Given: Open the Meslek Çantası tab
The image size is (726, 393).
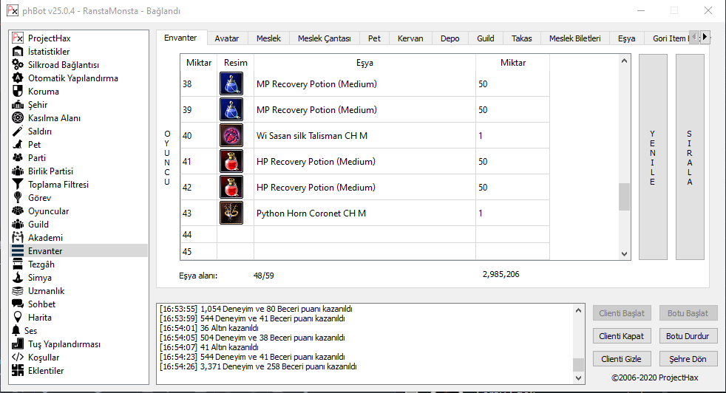Looking at the screenshot, I should pyautogui.click(x=324, y=38).
